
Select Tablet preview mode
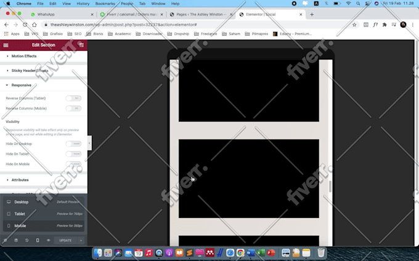tap(44, 214)
